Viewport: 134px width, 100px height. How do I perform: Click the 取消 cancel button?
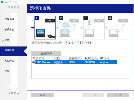tap(42, 95)
